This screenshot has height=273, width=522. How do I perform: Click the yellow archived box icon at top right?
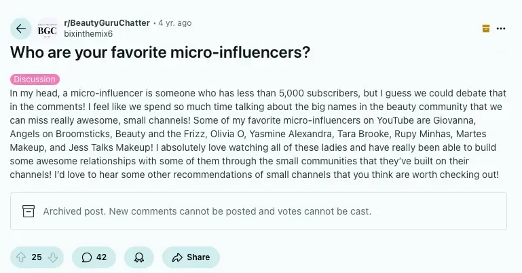pyautogui.click(x=486, y=29)
